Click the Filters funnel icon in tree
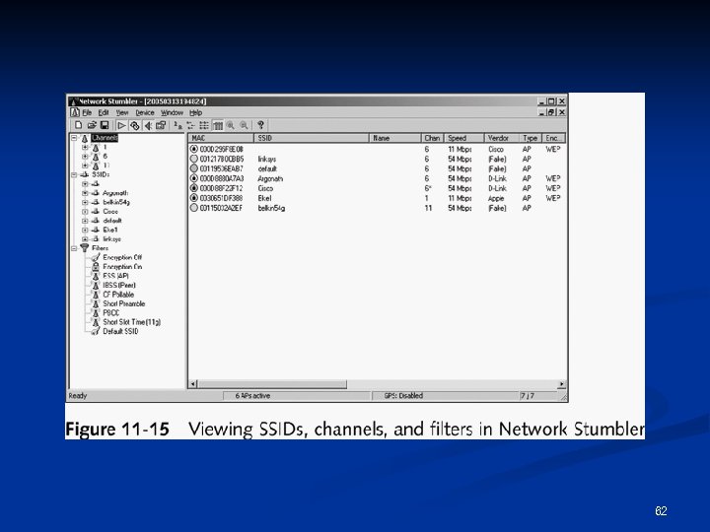Viewport: 710px width, 532px height. click(85, 248)
